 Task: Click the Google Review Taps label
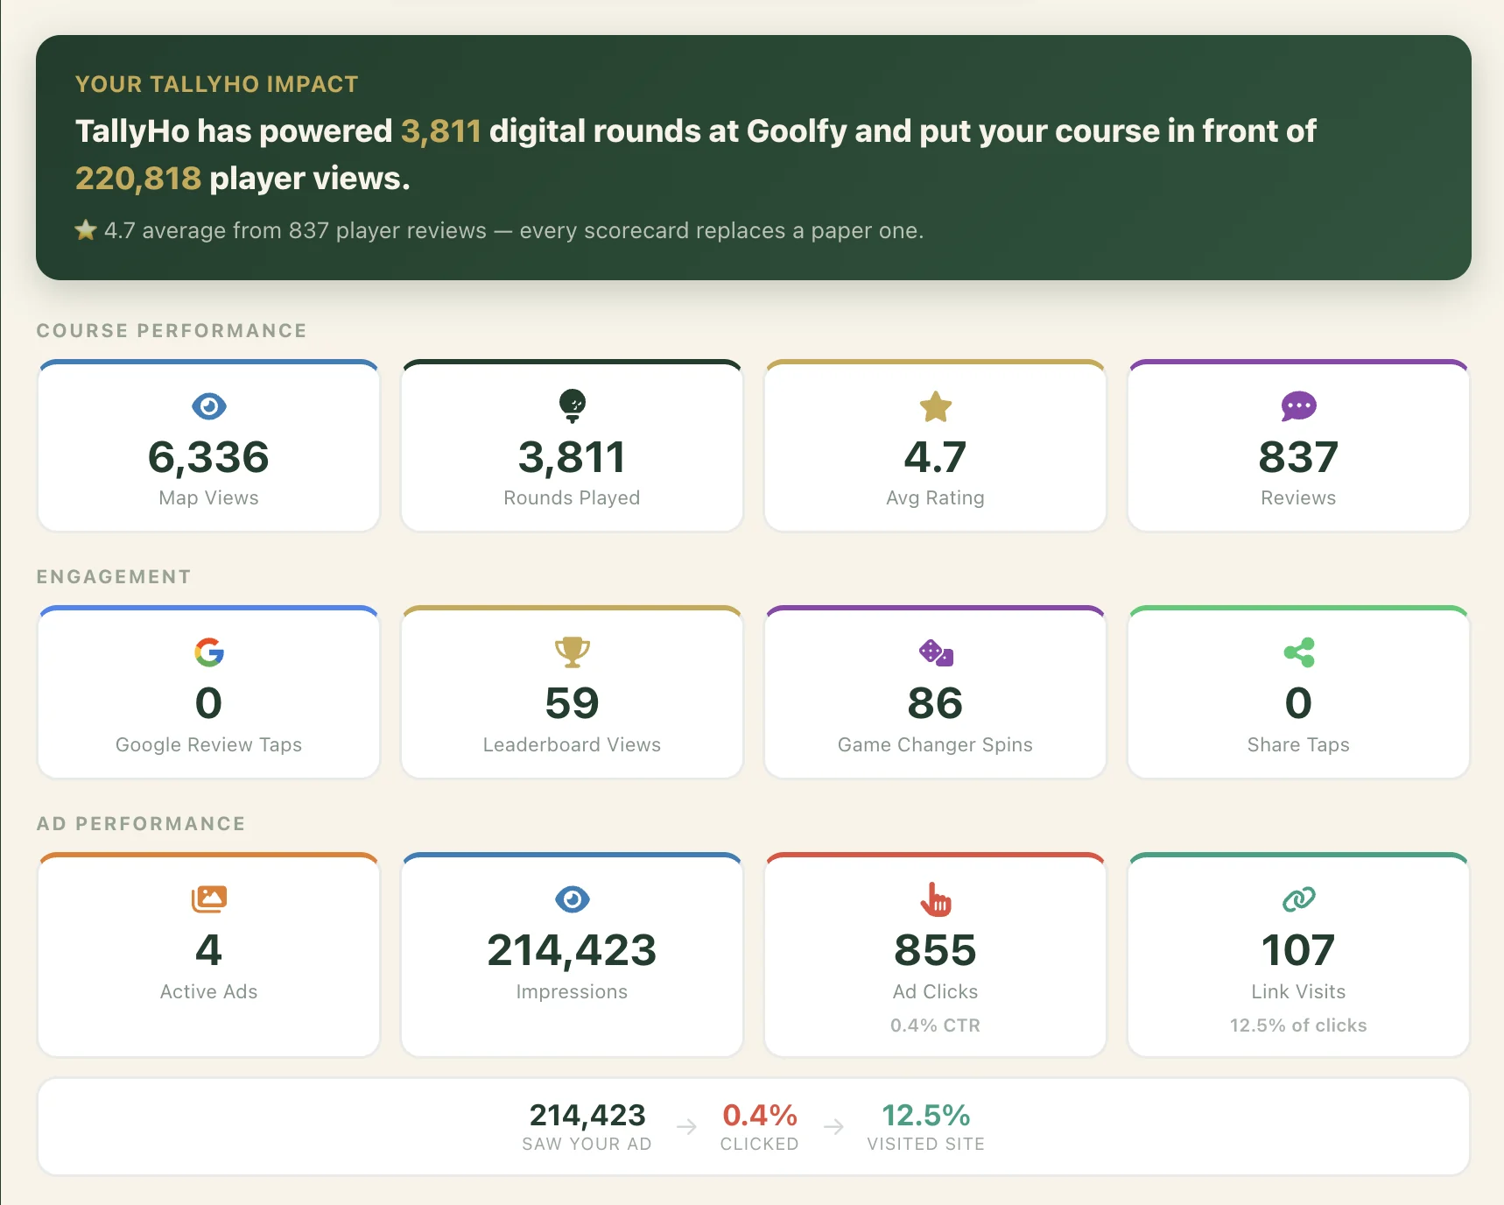tap(208, 745)
